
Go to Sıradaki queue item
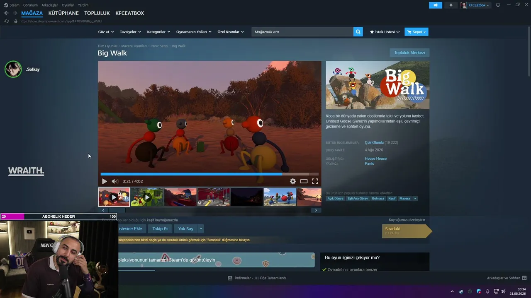[x=407, y=231]
